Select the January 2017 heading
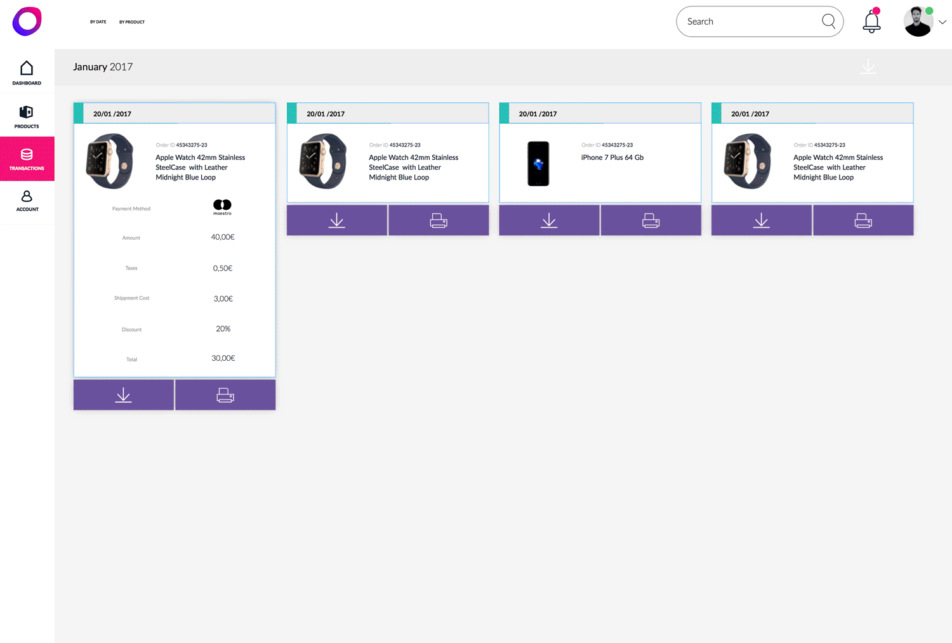This screenshot has height=643, width=952. pos(103,67)
